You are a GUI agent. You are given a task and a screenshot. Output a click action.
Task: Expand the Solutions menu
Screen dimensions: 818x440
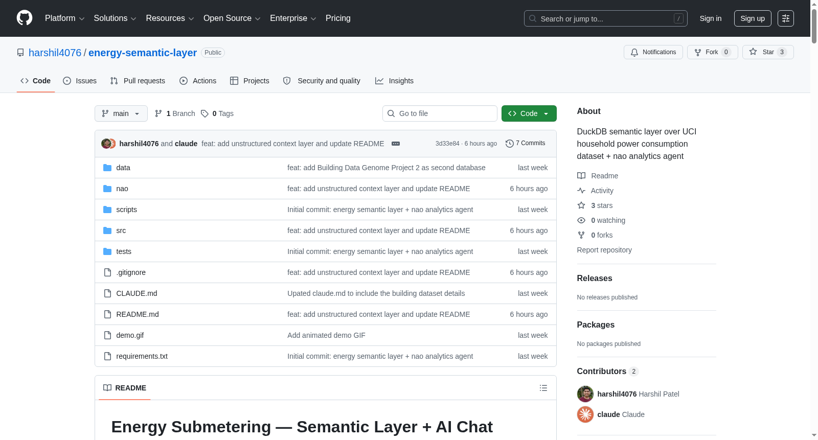[x=115, y=18]
